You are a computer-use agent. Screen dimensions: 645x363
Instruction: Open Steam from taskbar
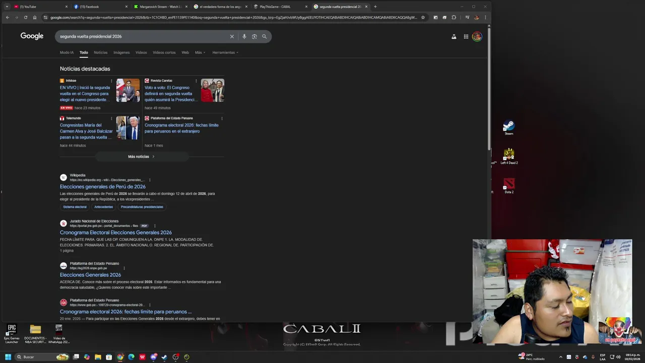164,357
